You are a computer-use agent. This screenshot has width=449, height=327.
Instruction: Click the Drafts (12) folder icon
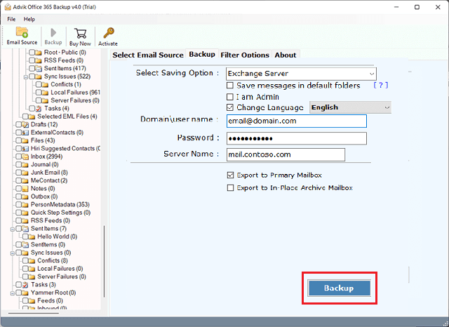pos(26,124)
